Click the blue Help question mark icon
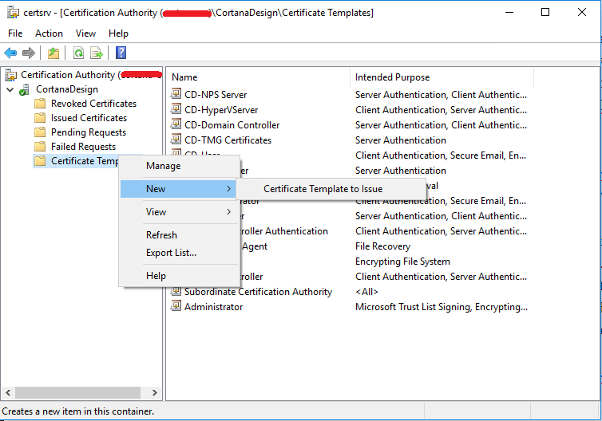 pyautogui.click(x=121, y=53)
